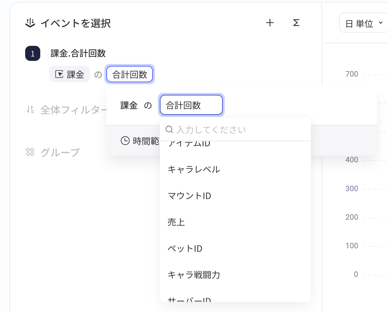Choose マウントID from the list
This screenshot has width=387, height=312.
235,196
